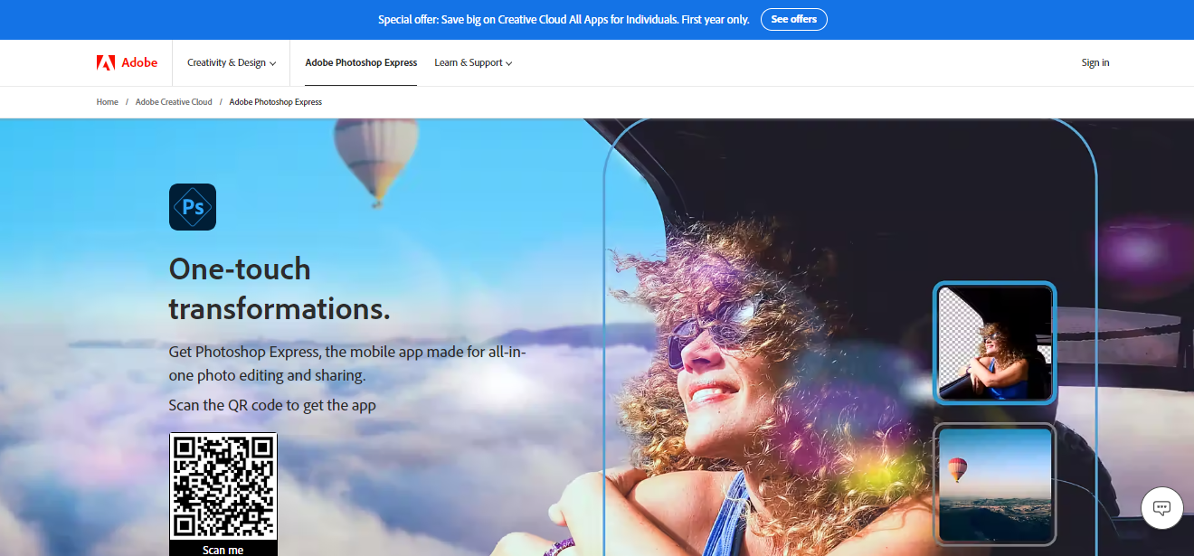1194x556 pixels.
Task: Open the chat support bubble icon
Action: [1162, 507]
